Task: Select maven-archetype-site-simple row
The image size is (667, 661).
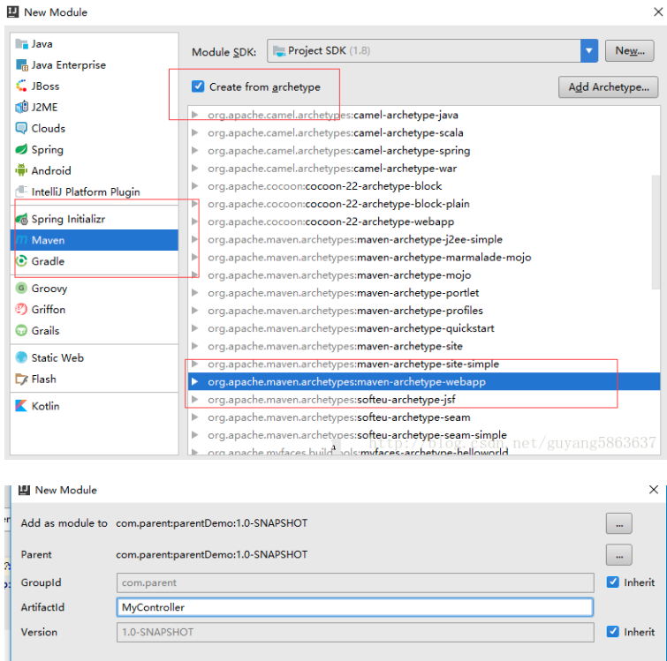Action: click(x=424, y=364)
